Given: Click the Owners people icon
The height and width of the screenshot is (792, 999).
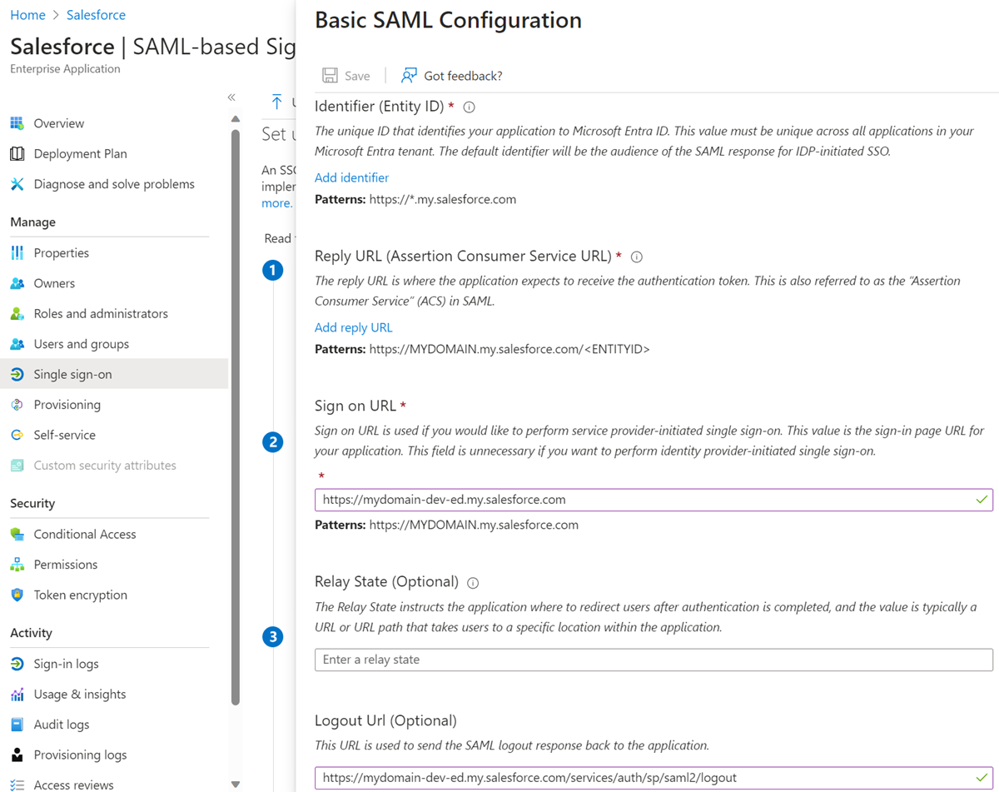Looking at the screenshot, I should 17,283.
